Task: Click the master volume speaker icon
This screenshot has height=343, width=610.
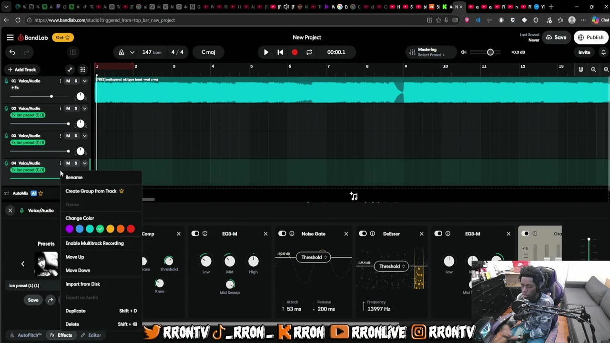Action: (464, 52)
